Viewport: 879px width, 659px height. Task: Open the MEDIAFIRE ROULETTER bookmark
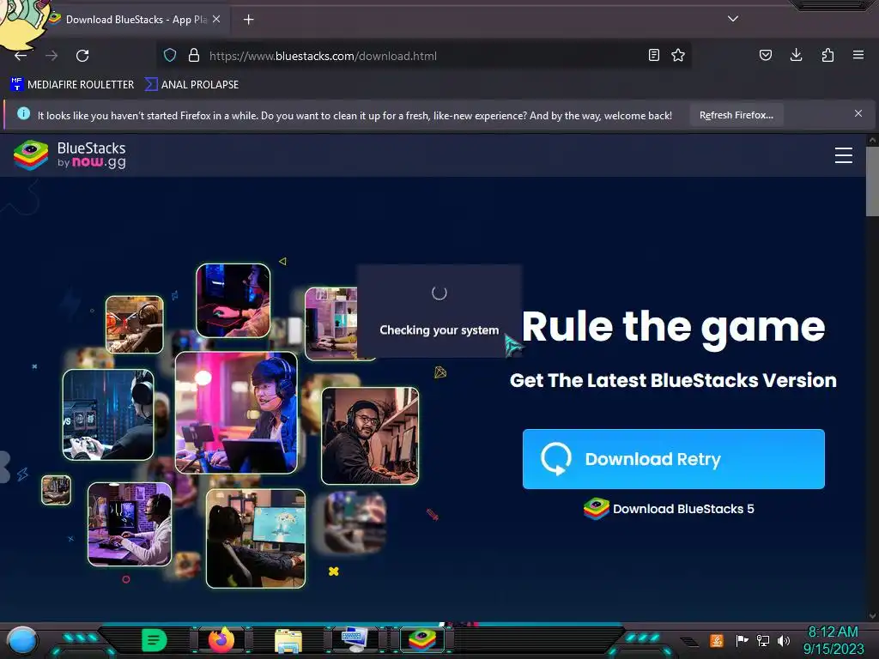coord(72,85)
